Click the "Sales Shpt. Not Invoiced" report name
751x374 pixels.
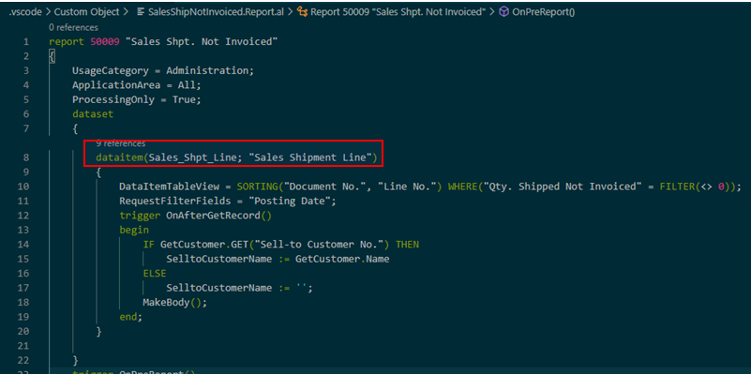click(x=202, y=42)
